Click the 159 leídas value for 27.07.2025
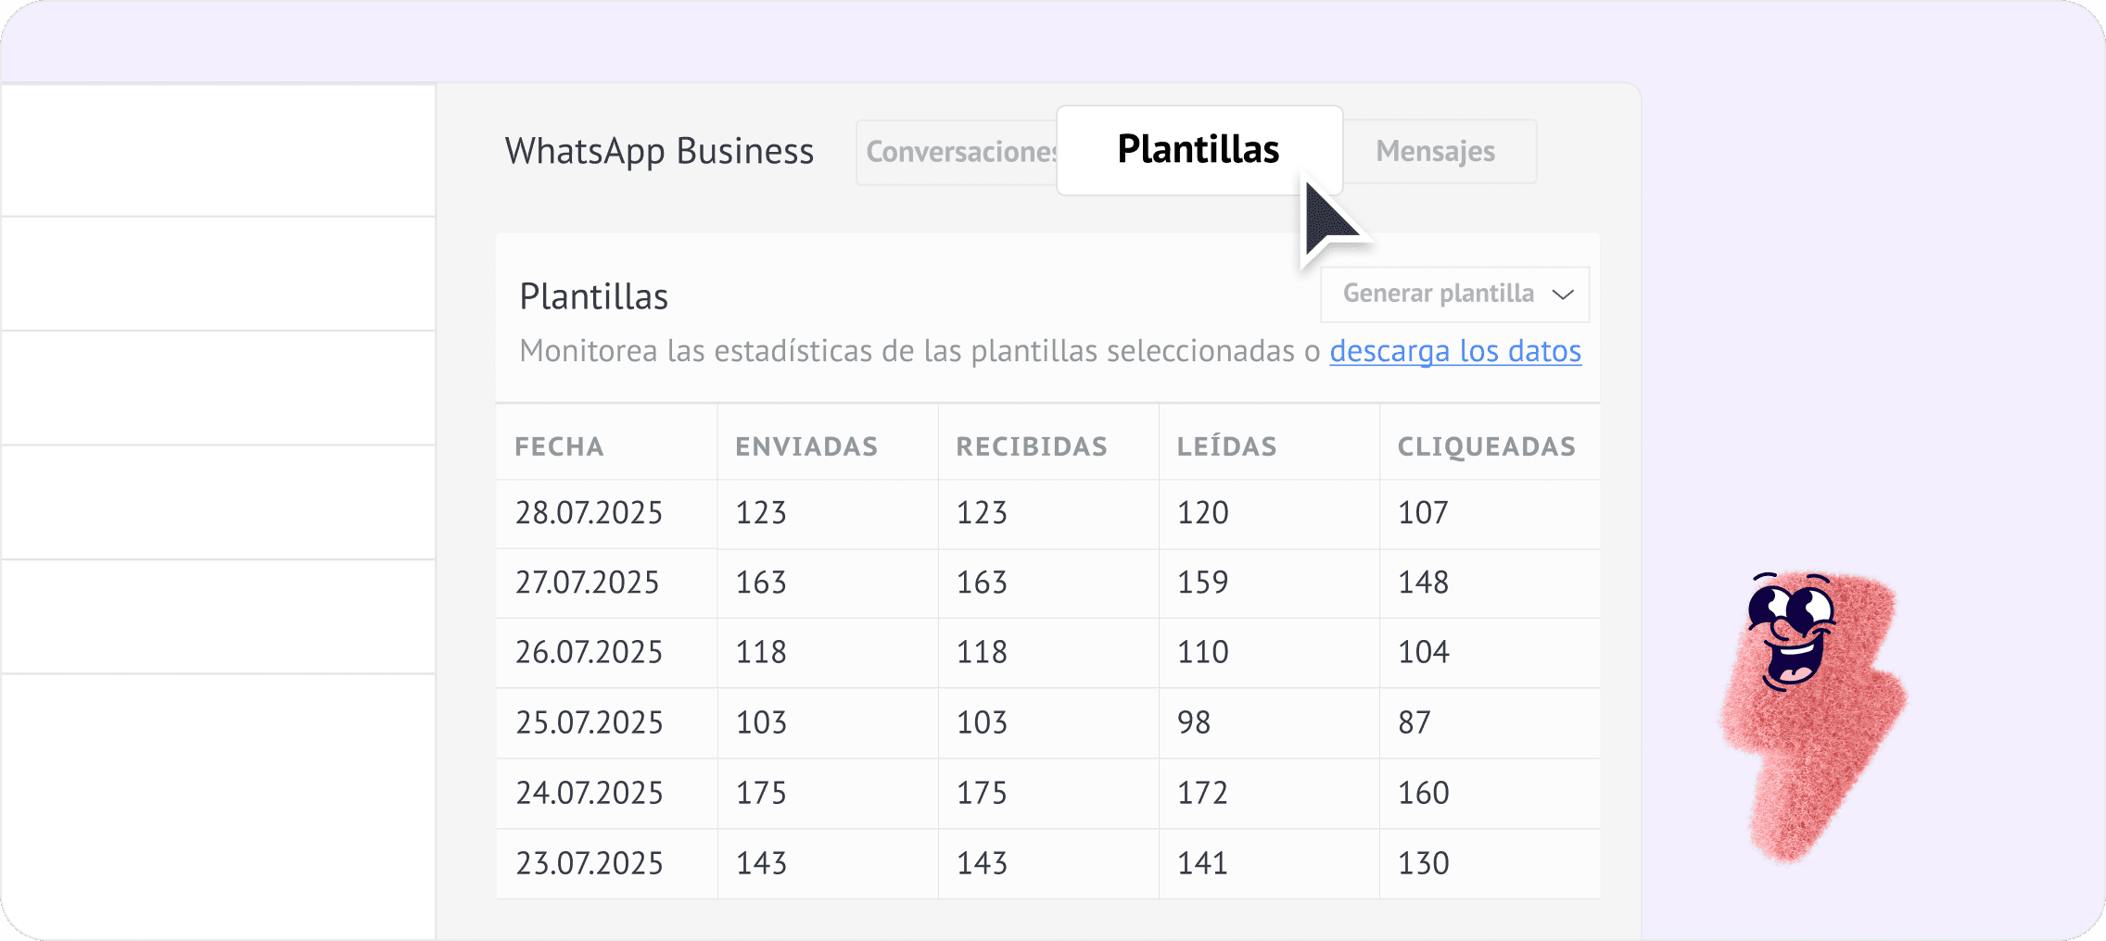 click(1202, 583)
